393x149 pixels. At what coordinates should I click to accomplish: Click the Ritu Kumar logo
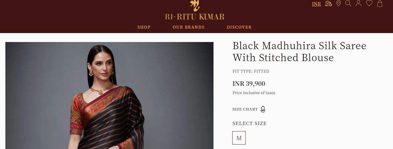pos(195,12)
